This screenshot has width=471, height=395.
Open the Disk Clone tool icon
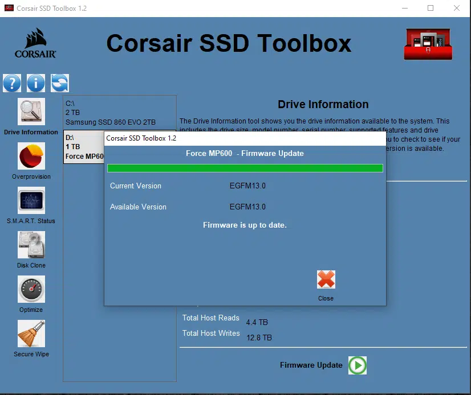pyautogui.click(x=31, y=245)
